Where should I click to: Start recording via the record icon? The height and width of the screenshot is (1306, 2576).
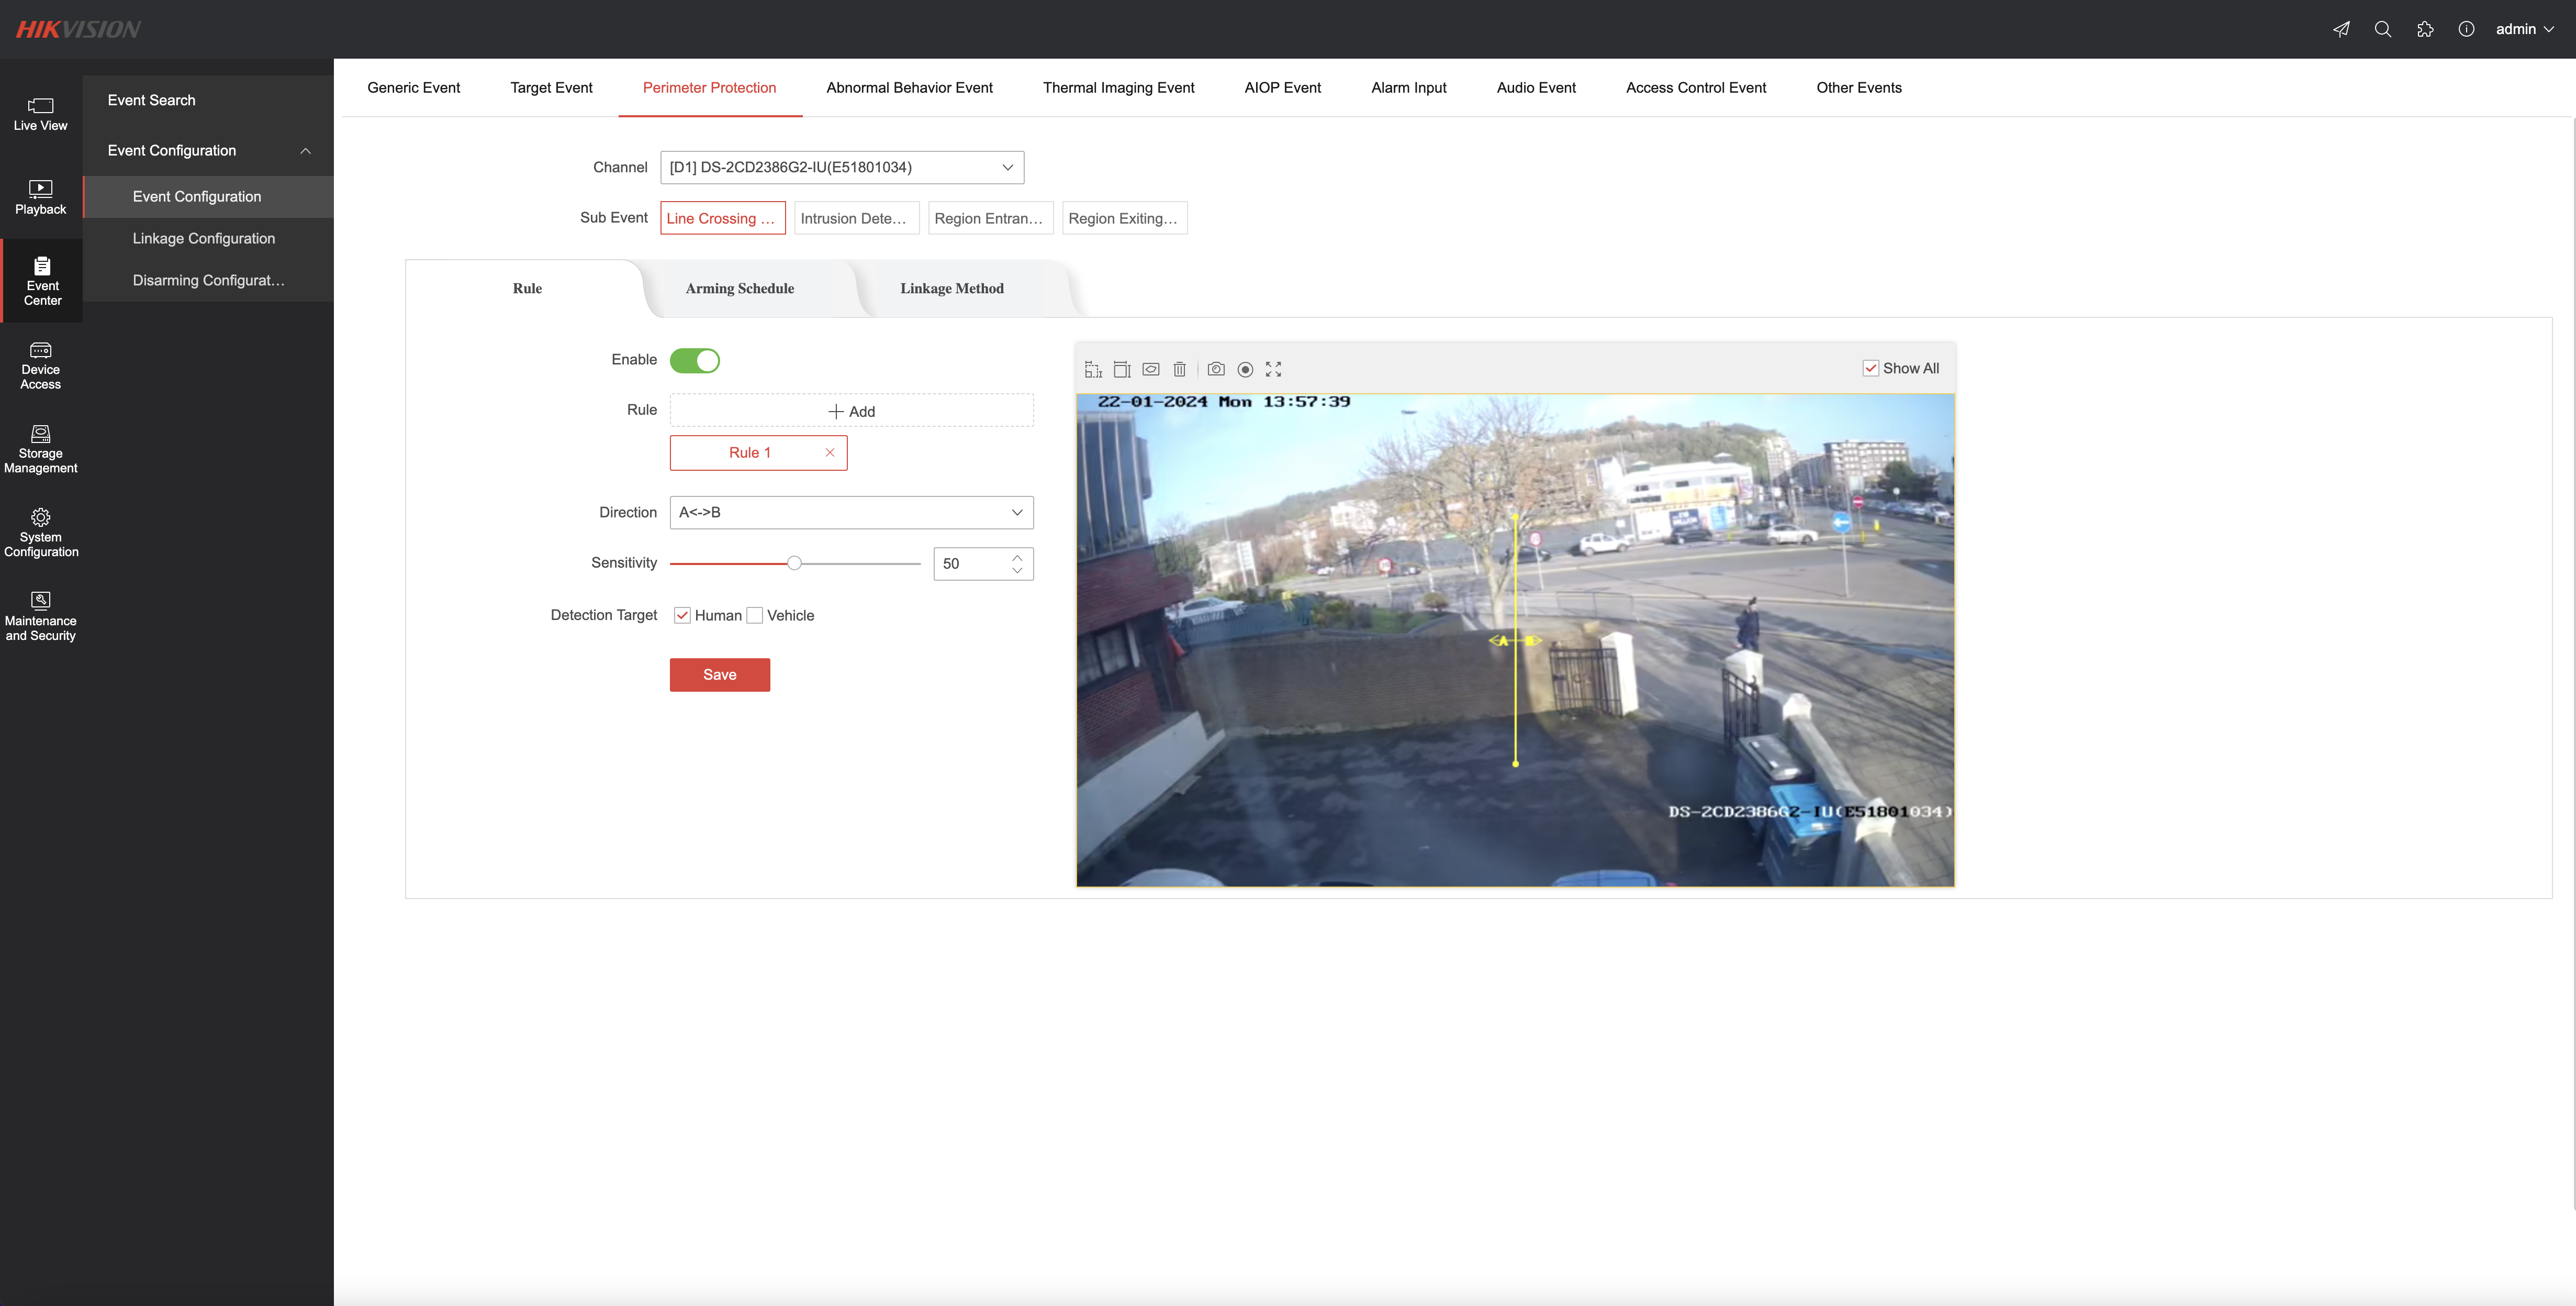(1245, 369)
